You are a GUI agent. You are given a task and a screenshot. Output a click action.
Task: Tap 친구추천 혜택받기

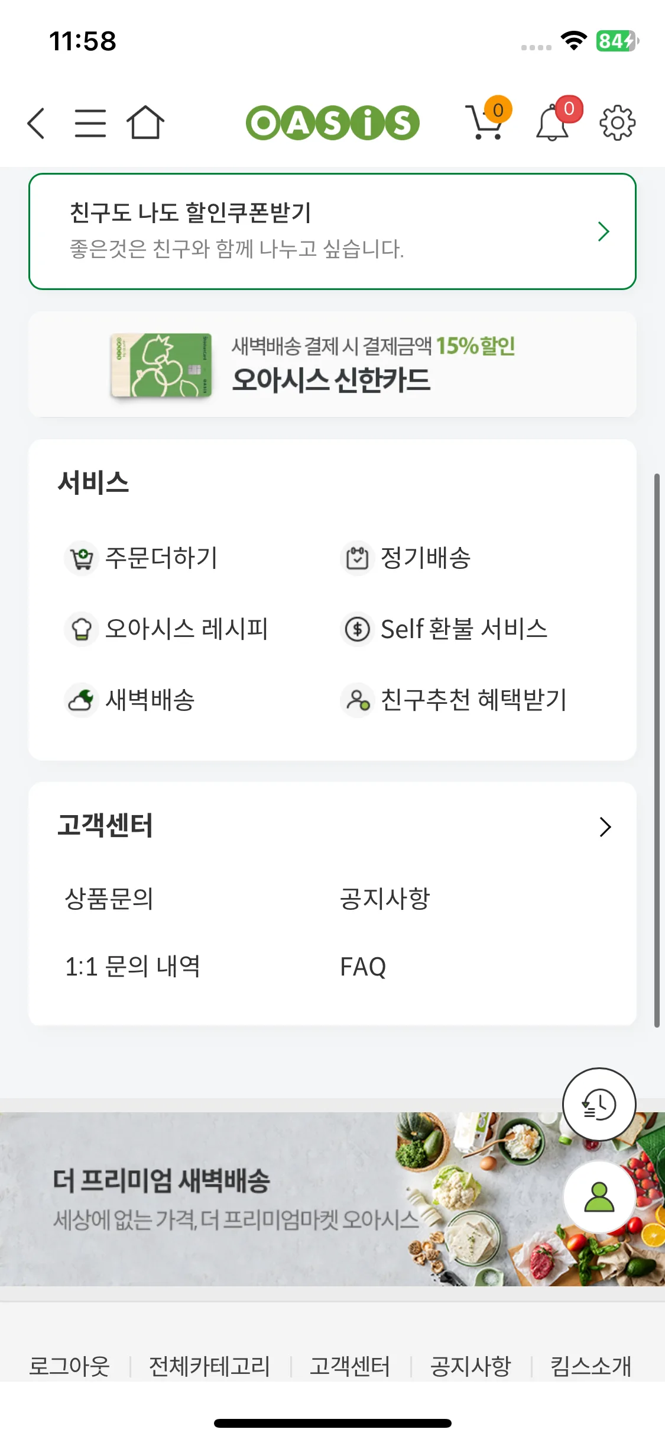click(454, 700)
